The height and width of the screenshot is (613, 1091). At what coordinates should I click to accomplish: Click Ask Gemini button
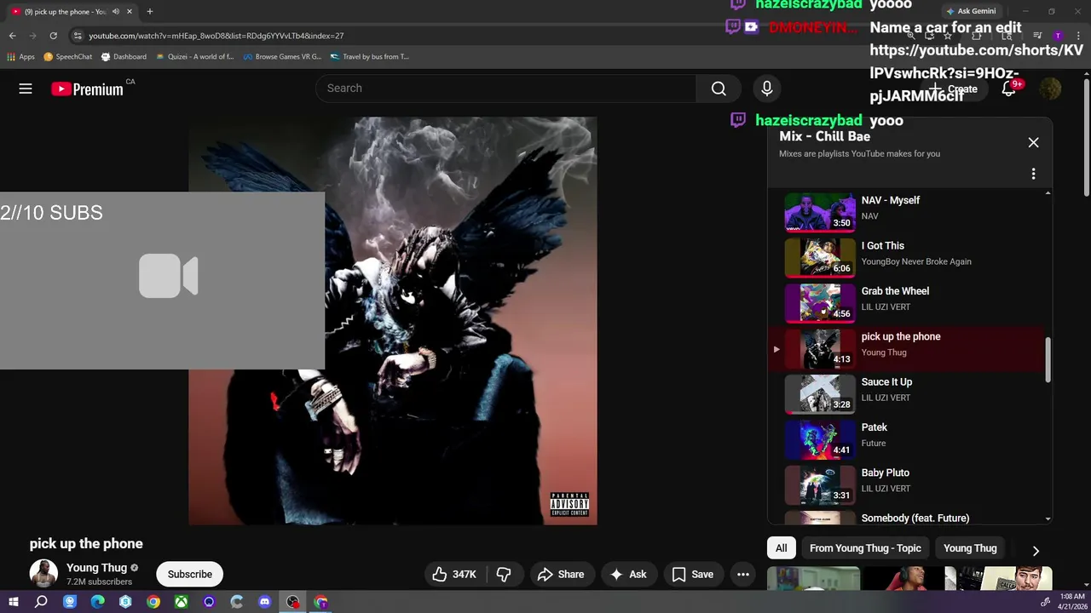[x=971, y=11]
